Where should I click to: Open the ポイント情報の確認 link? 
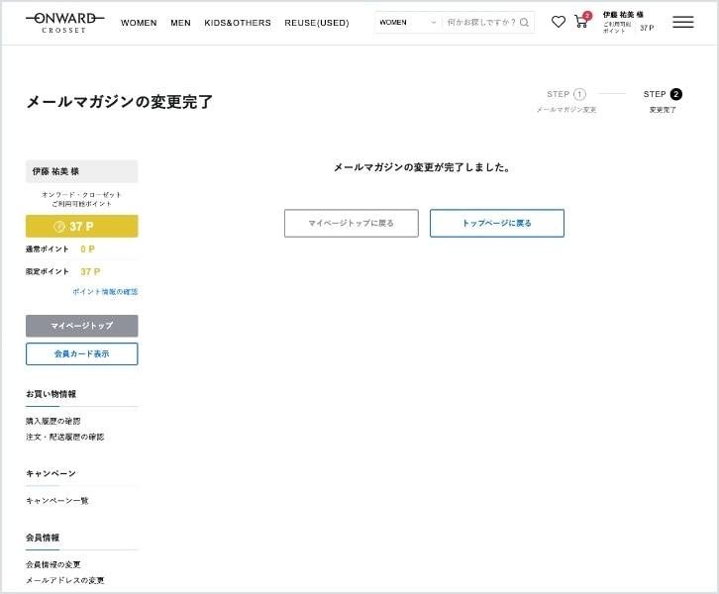coord(105,292)
